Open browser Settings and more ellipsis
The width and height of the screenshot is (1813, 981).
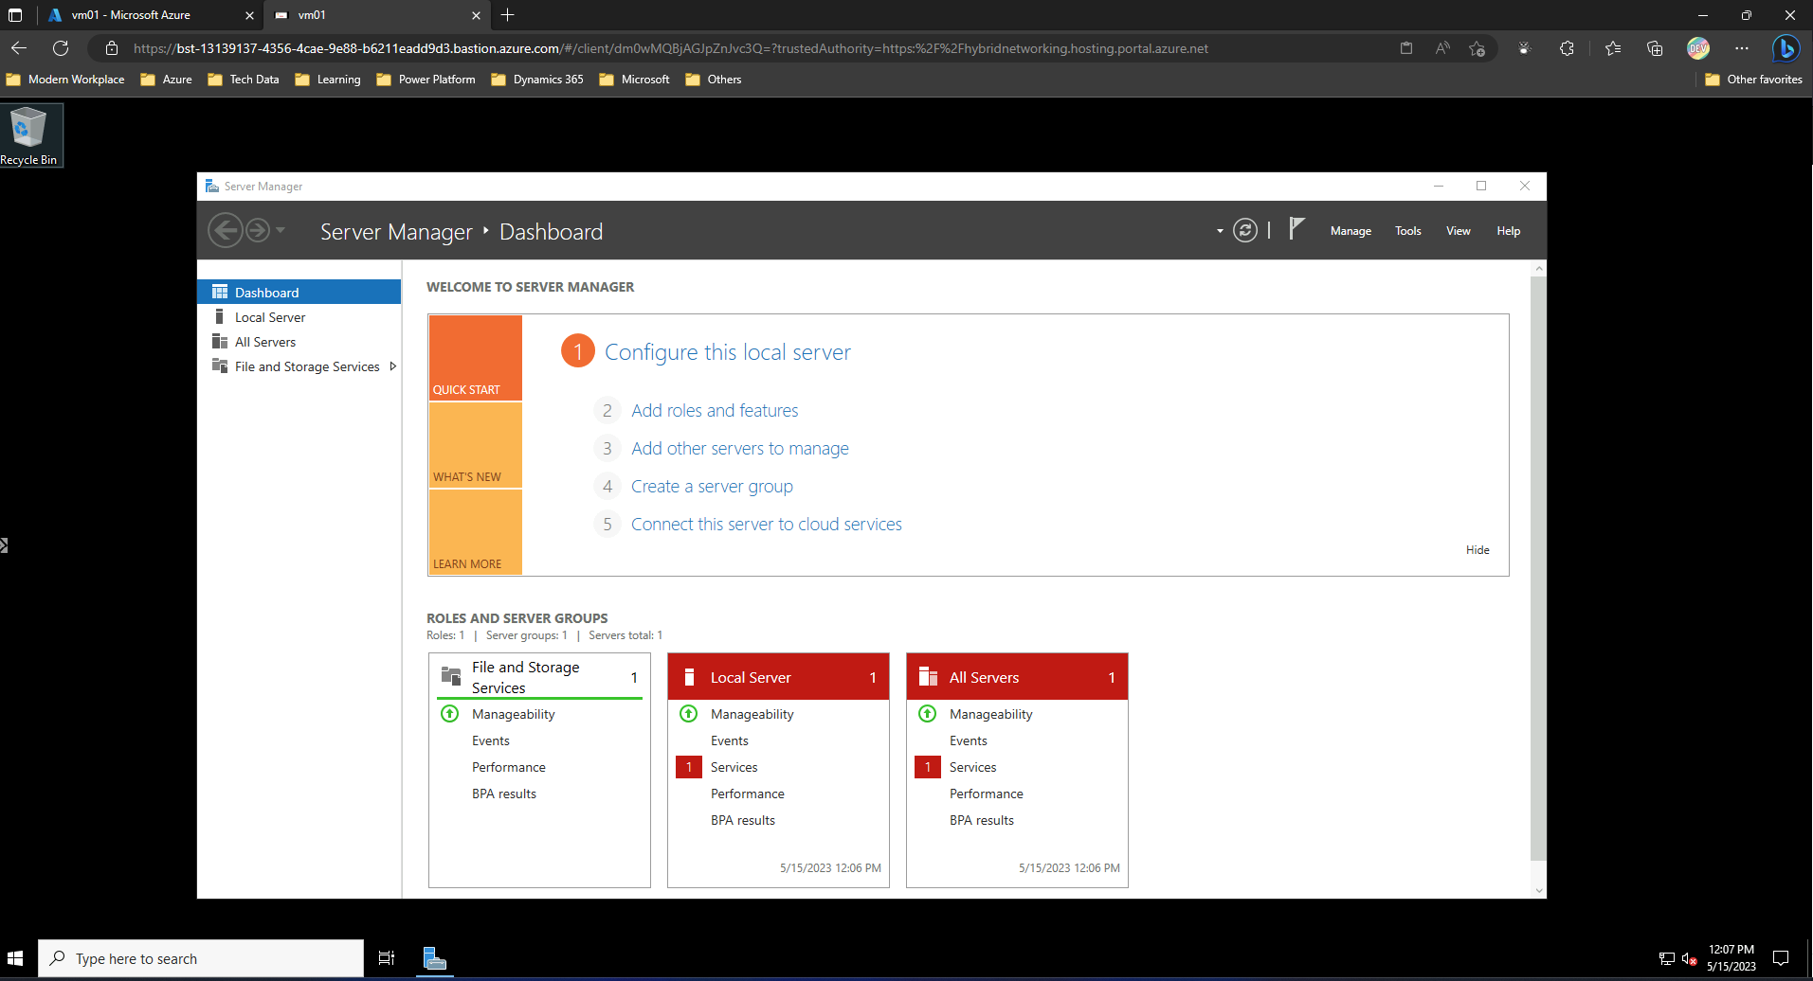1742,48
